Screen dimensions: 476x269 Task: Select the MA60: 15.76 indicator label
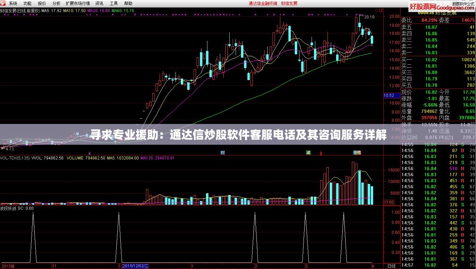[123, 10]
